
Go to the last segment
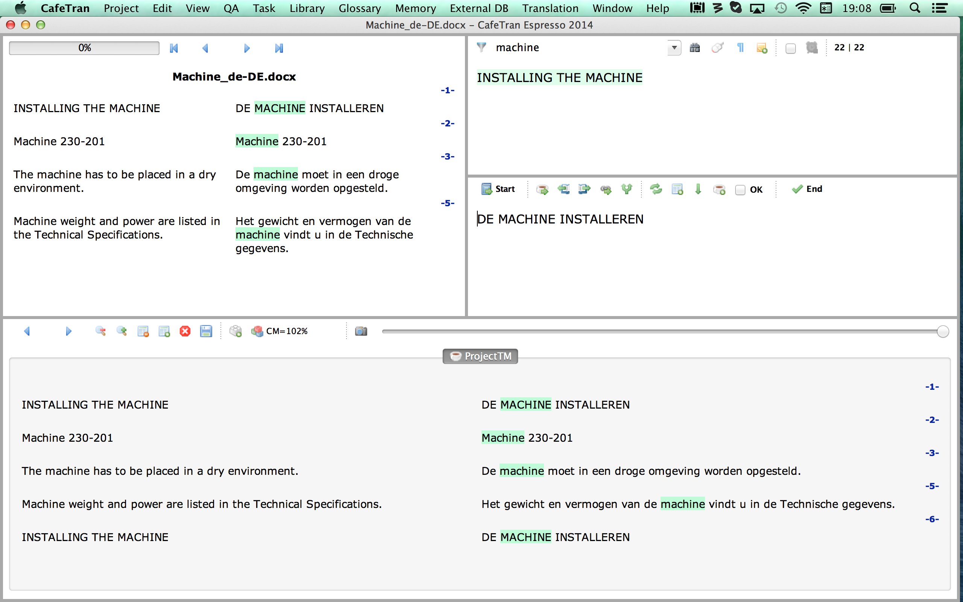point(279,48)
